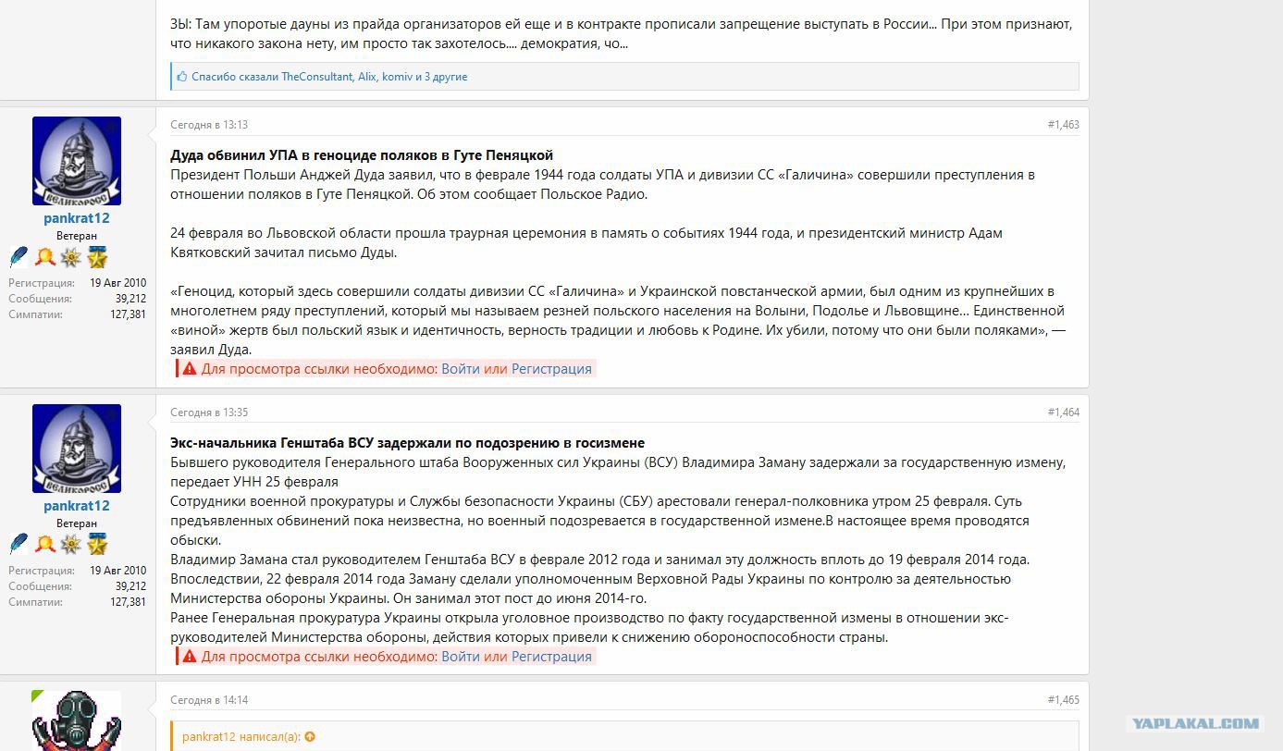
Task: Click the blue feather badge in post #1,463
Action: pyautogui.click(x=19, y=257)
